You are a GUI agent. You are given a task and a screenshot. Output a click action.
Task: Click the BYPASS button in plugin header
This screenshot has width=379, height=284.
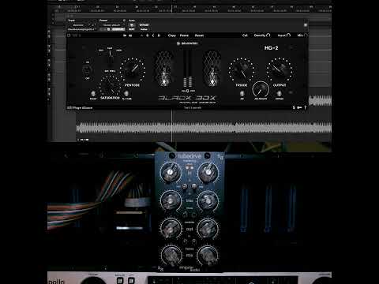[x=144, y=25]
